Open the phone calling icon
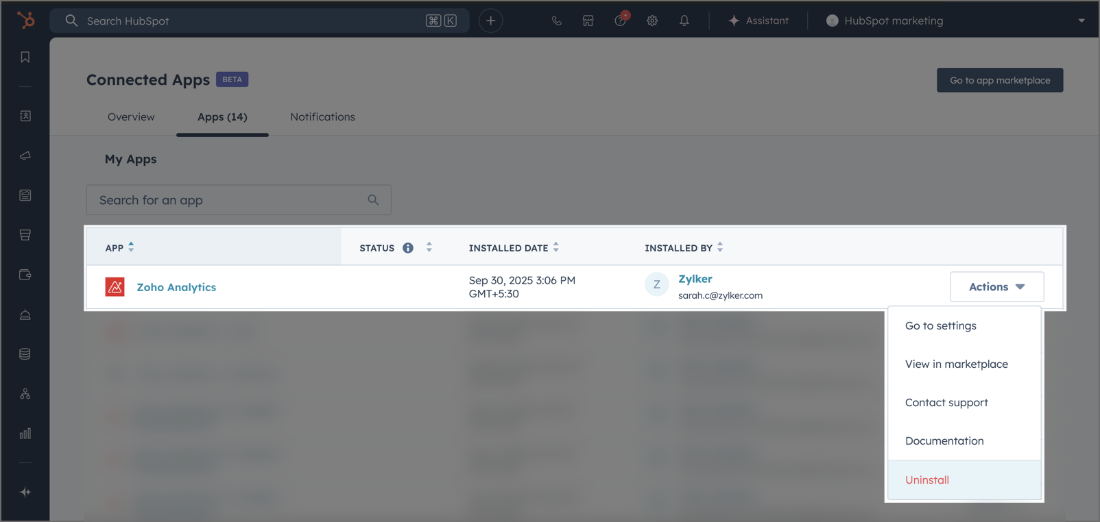The height and width of the screenshot is (522, 1100). pos(556,21)
